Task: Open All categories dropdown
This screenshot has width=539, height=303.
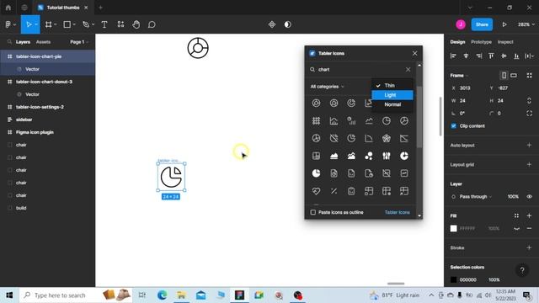Action: tap(327, 87)
